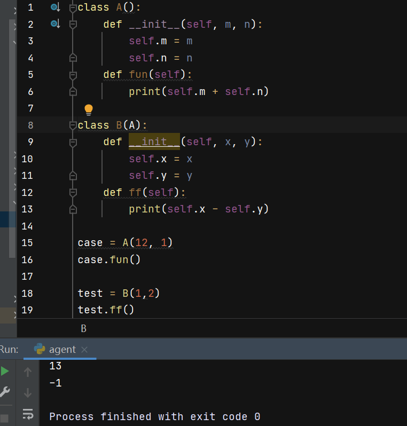Click the scroll-up arrow in Run panel

coord(28,372)
